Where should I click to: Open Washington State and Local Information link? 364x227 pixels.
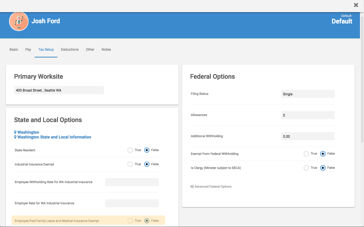pyautogui.click(x=54, y=137)
